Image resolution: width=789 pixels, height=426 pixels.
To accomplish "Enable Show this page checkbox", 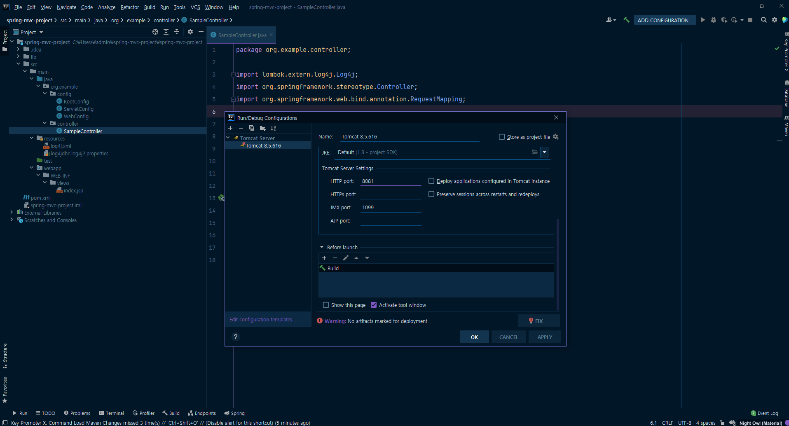I will coord(326,305).
